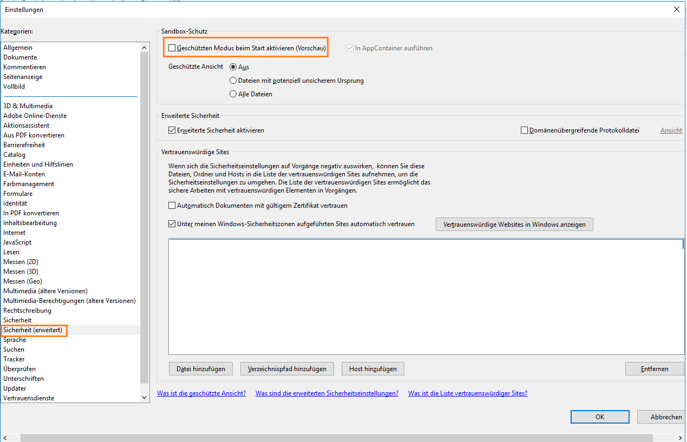Click category list scroll-down arrow
The width and height of the screenshot is (687, 442).
[144, 398]
